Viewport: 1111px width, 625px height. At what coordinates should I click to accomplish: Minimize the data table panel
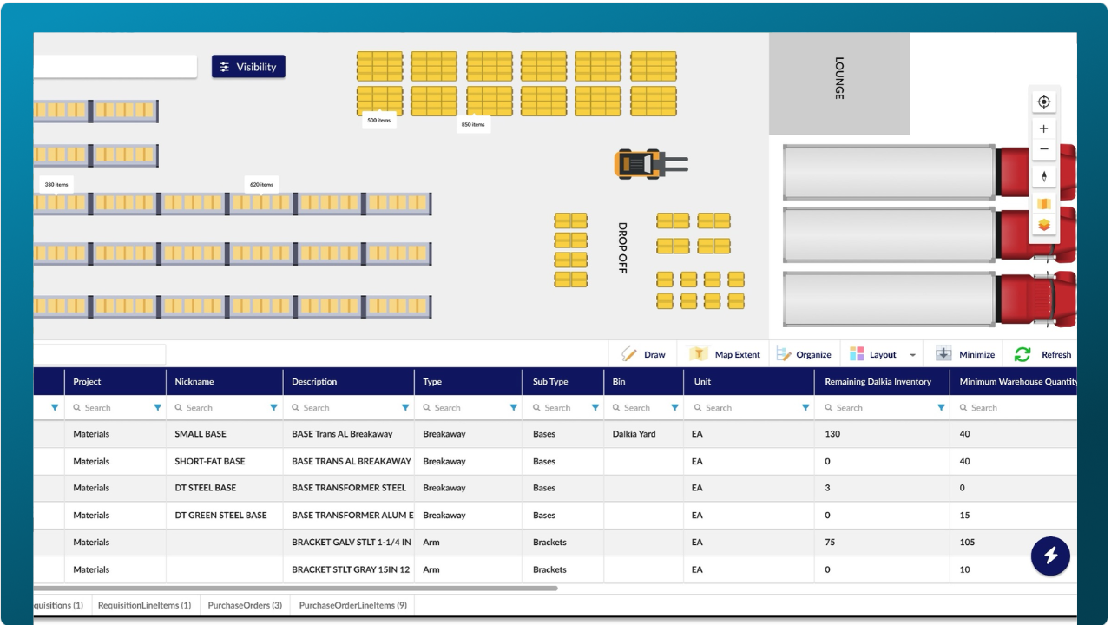(x=965, y=354)
